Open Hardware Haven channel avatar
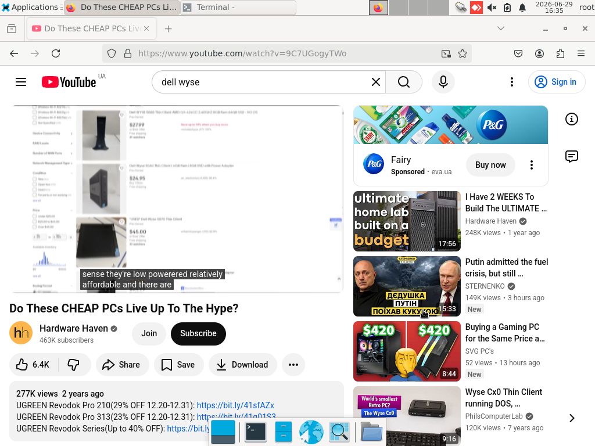The height and width of the screenshot is (446, 595). pyautogui.click(x=21, y=333)
